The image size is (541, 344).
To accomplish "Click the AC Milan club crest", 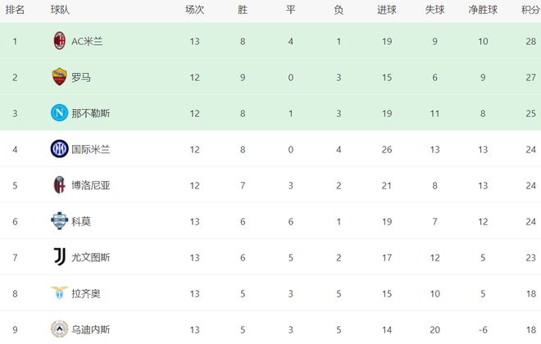I will [59, 41].
